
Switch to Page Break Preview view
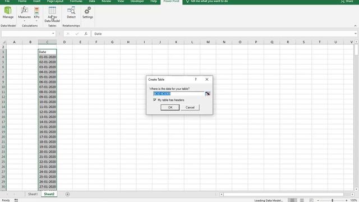[x=311, y=200]
